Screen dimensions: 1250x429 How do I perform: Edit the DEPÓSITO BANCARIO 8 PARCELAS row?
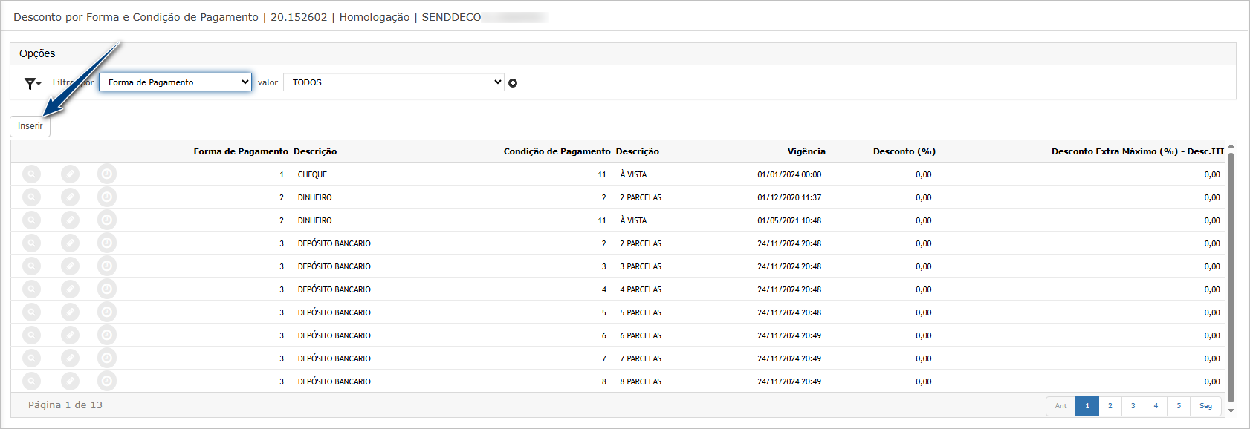(x=70, y=381)
